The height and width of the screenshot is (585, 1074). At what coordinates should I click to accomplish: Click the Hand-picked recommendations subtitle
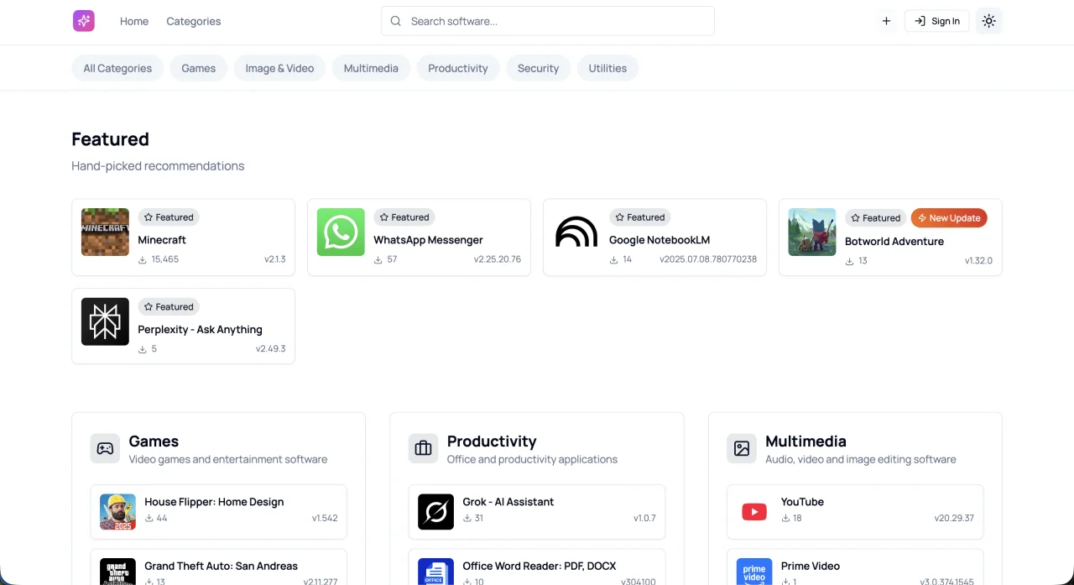pos(158,166)
